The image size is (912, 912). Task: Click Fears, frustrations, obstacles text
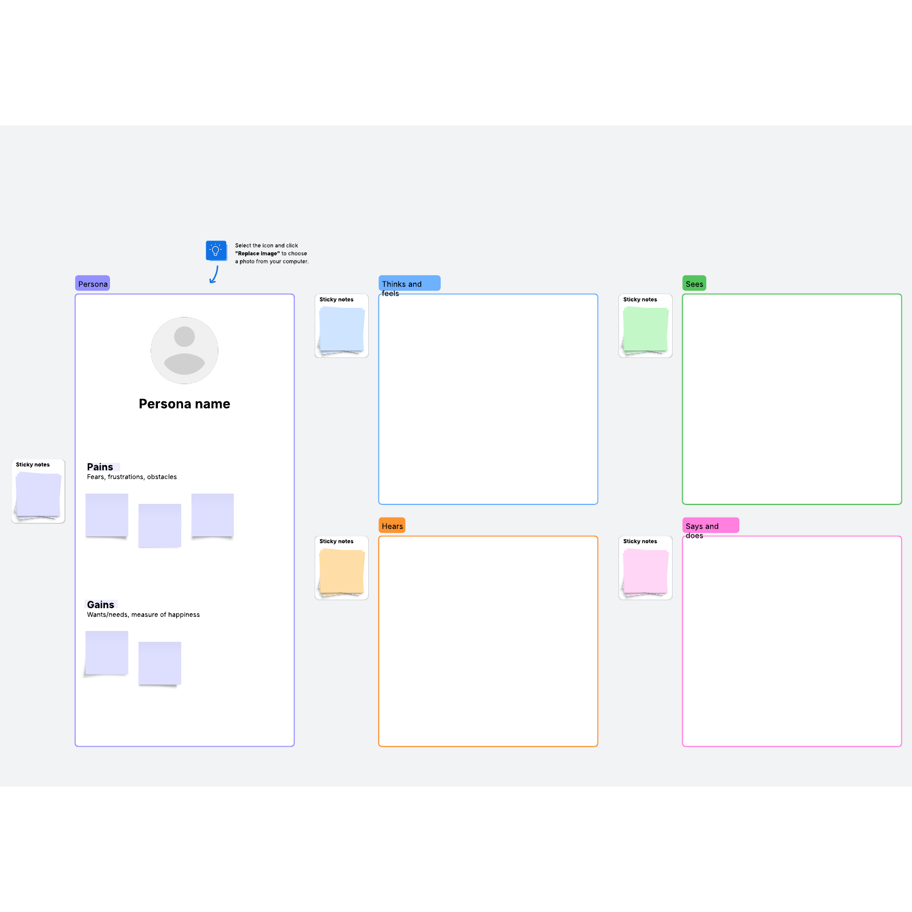pyautogui.click(x=132, y=477)
